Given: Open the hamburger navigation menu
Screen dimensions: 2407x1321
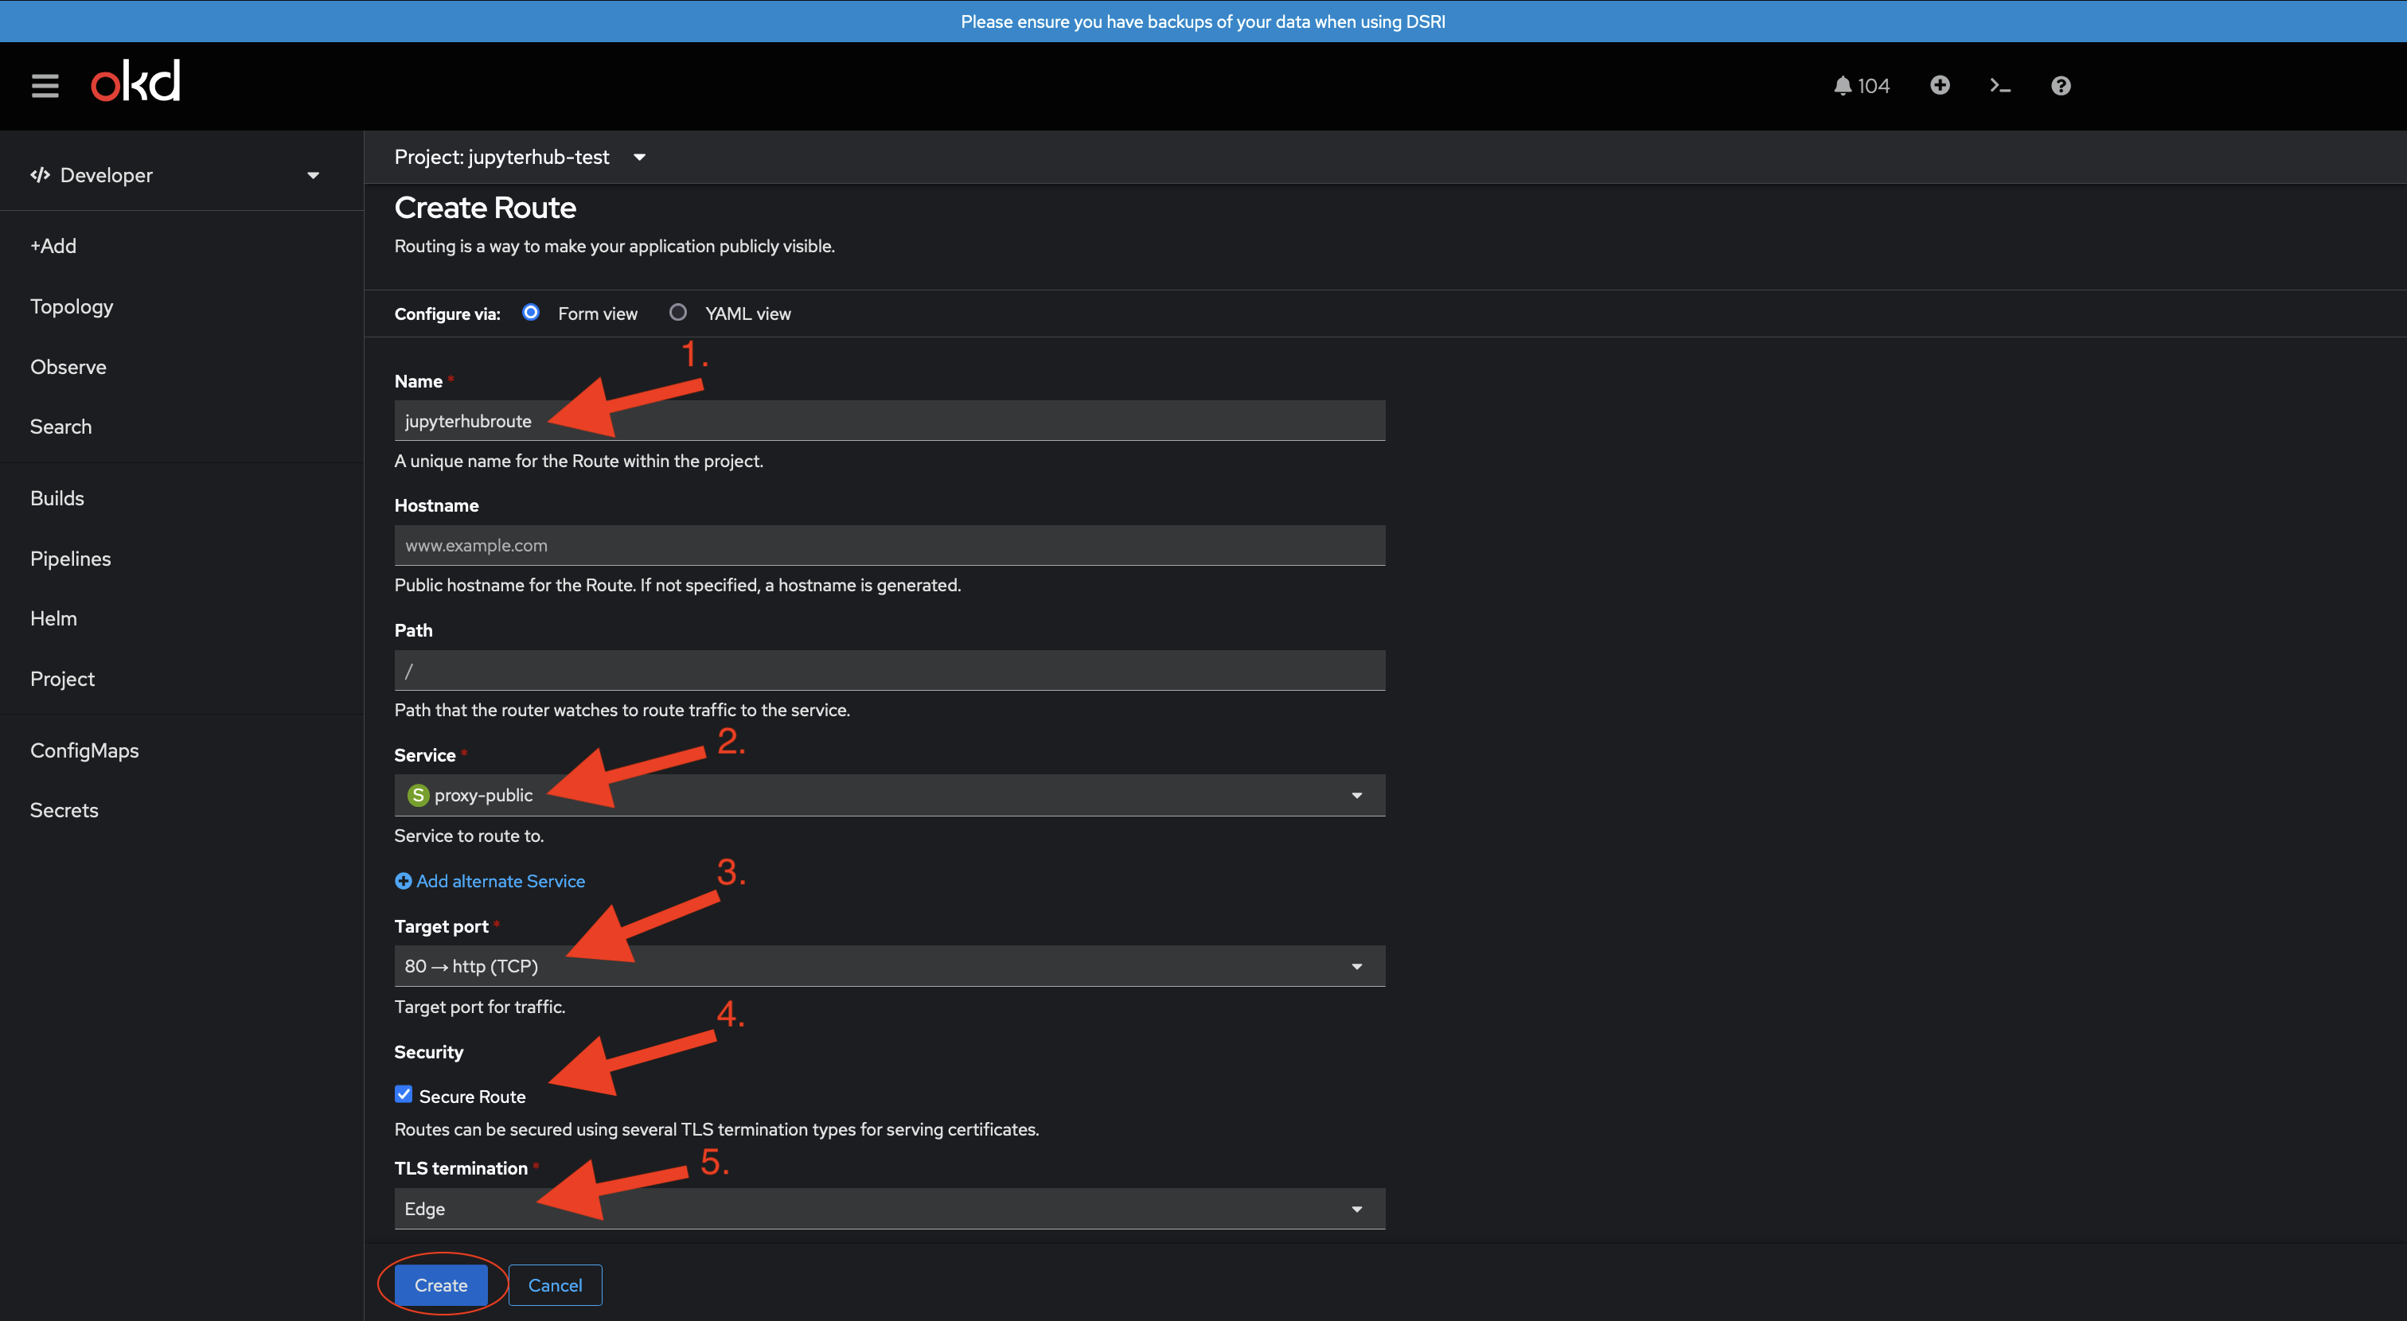Looking at the screenshot, I should point(45,86).
